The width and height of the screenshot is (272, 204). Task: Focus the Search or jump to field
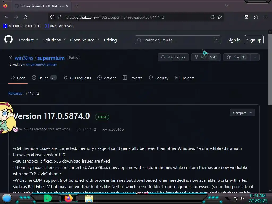click(178, 40)
